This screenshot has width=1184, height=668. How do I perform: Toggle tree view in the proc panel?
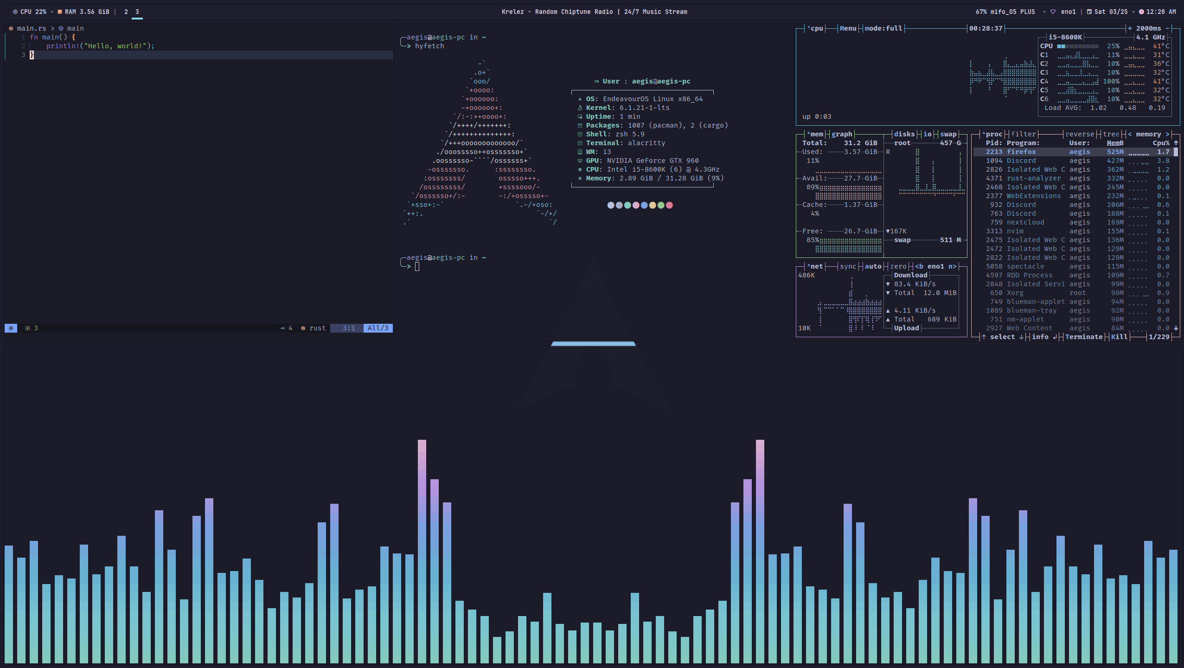1112,134
